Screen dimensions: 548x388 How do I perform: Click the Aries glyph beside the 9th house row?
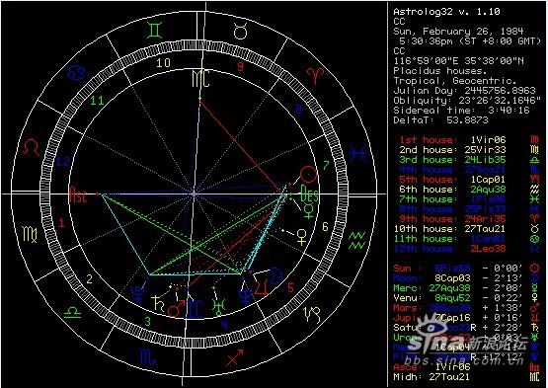point(535,219)
